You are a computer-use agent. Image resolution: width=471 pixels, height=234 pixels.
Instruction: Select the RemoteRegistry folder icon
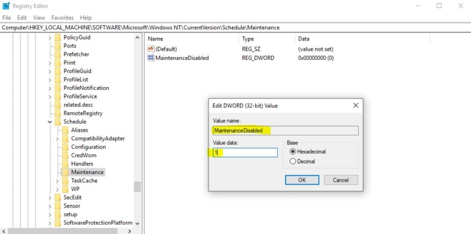[x=58, y=113]
